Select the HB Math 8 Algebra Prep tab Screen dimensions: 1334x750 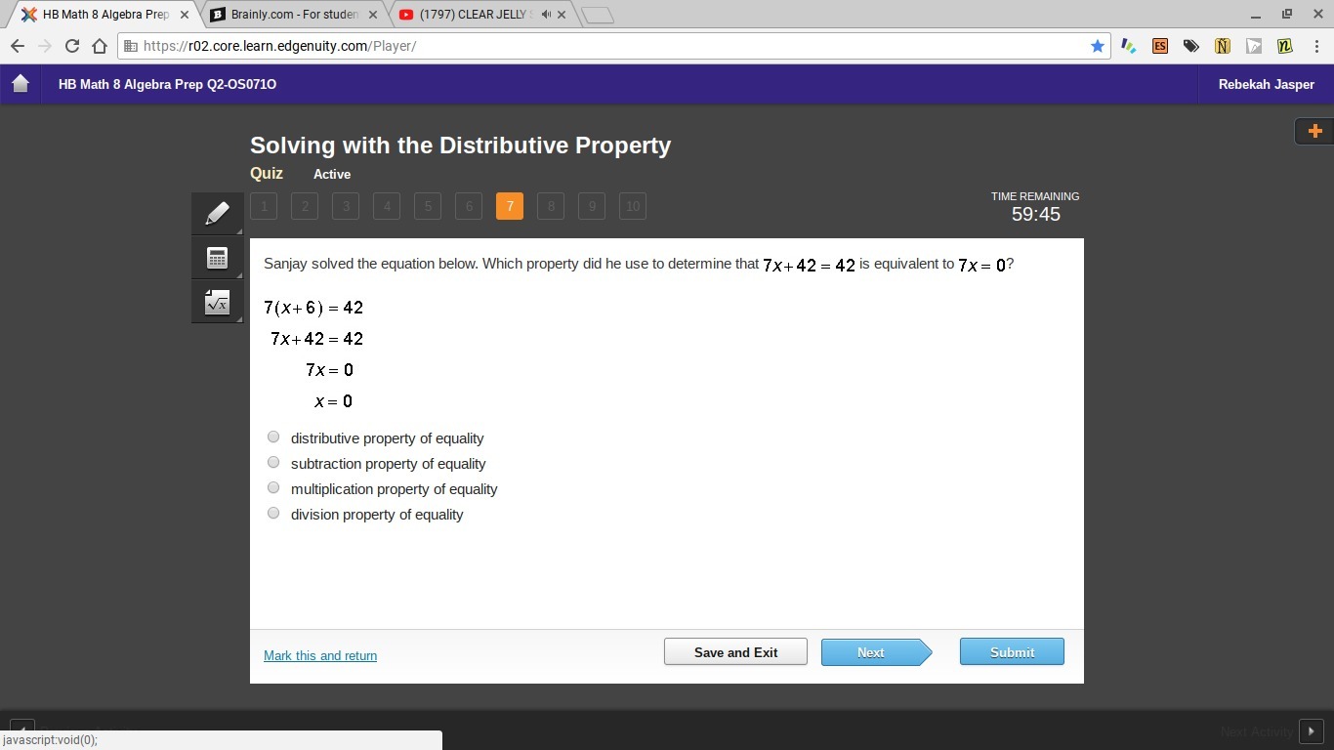[x=105, y=15]
